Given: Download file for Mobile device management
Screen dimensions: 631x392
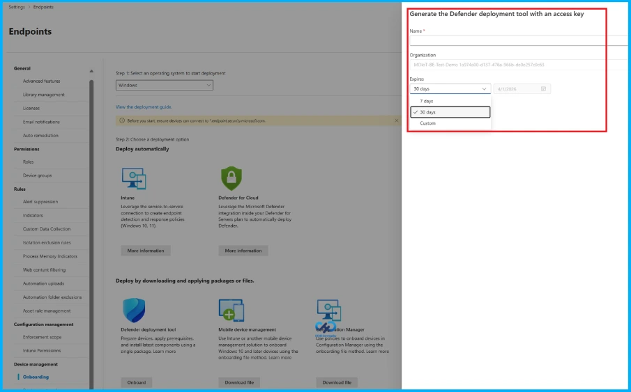Looking at the screenshot, I should (239, 382).
